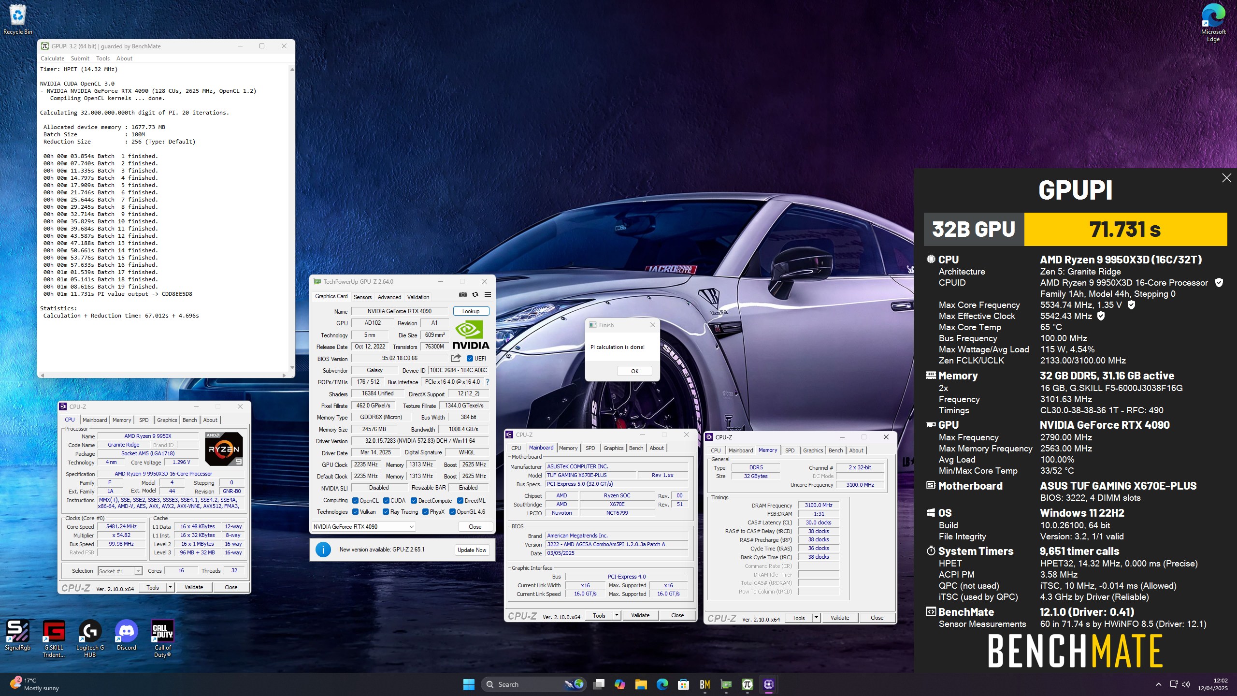Close the BenchMate result panel with X
This screenshot has height=696, width=1237.
[x=1226, y=178]
